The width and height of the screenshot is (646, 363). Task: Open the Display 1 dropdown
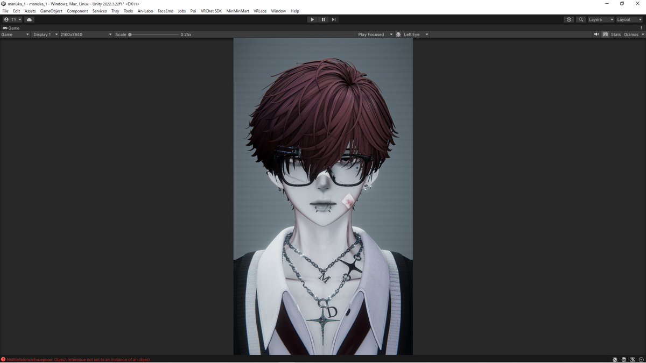click(45, 34)
